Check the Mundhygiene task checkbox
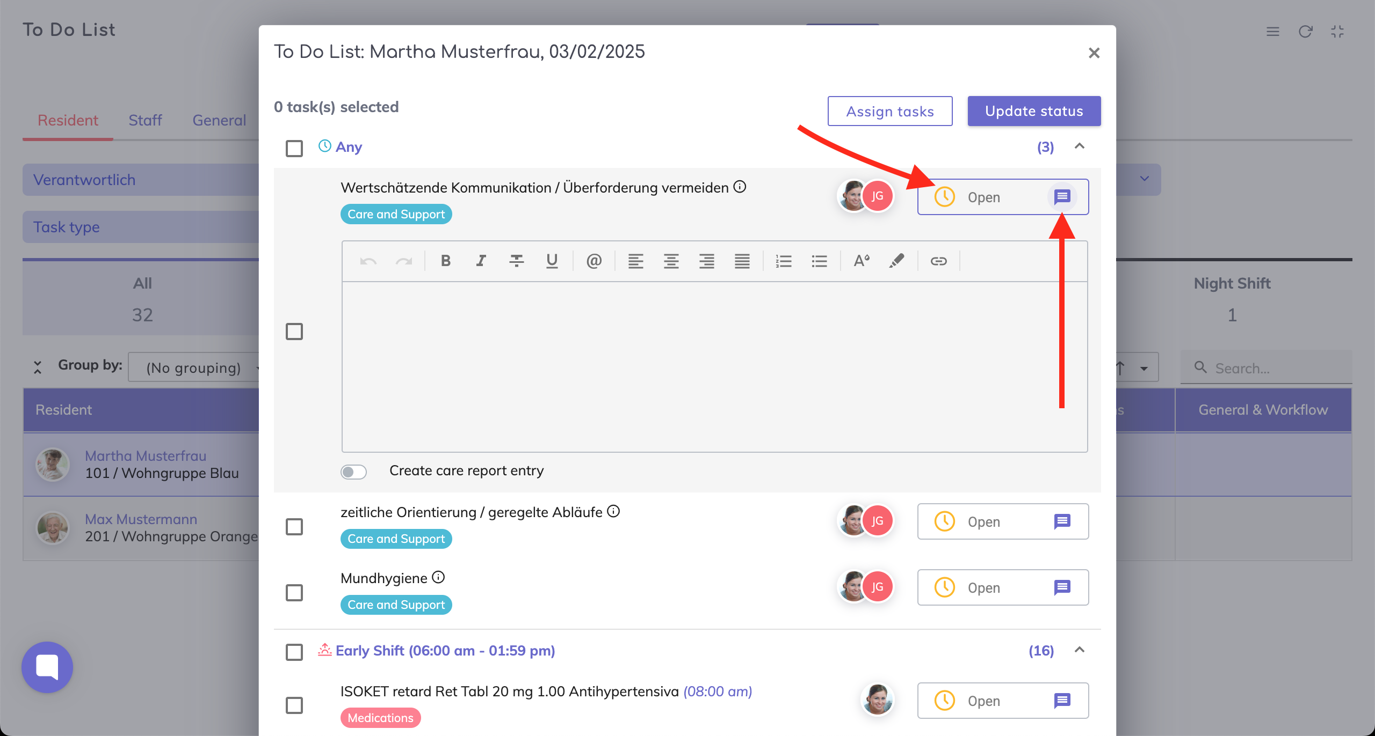The width and height of the screenshot is (1375, 736). (x=294, y=593)
